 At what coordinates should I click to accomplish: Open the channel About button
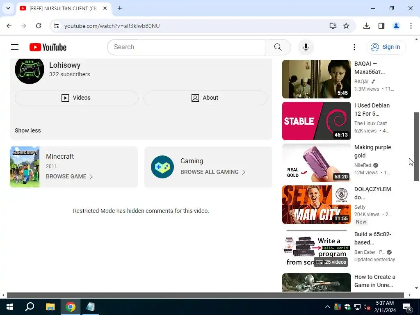205,98
